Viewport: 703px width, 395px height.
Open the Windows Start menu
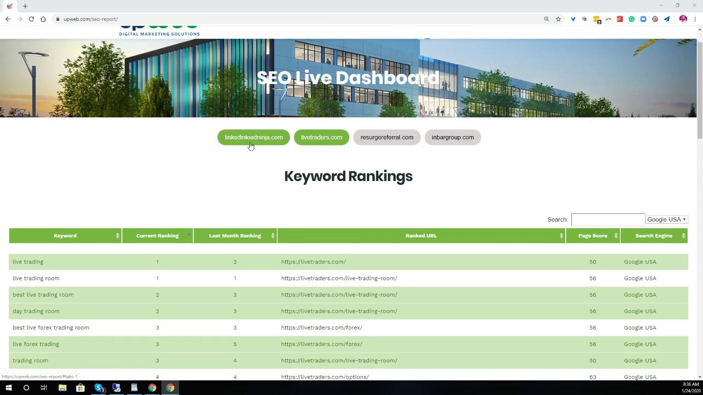[8, 388]
